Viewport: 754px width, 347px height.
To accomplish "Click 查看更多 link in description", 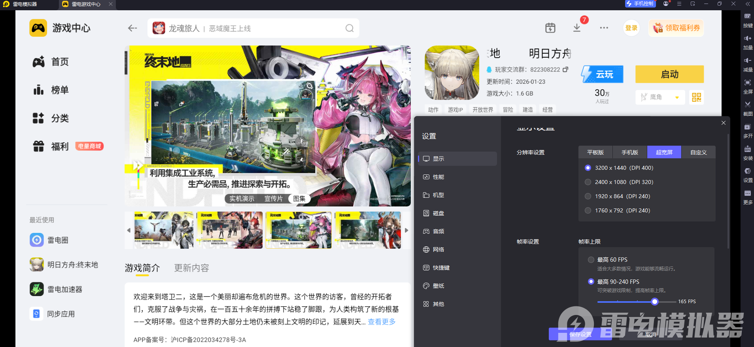I will click(x=382, y=322).
